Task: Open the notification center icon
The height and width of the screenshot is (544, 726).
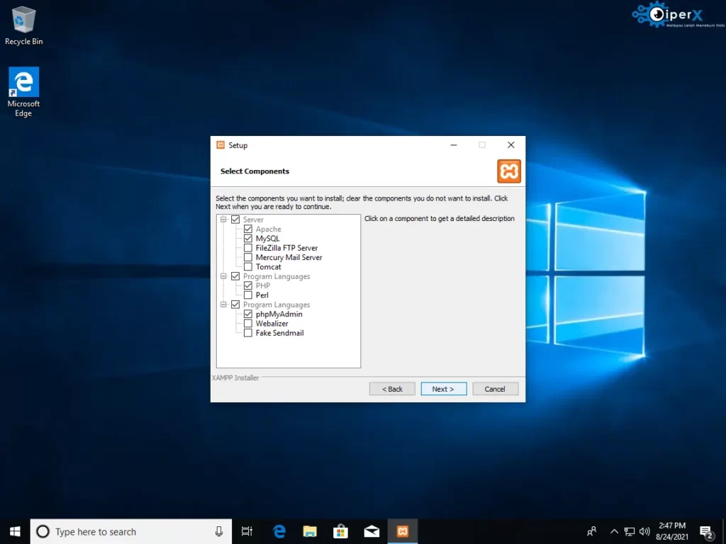Action: [706, 531]
